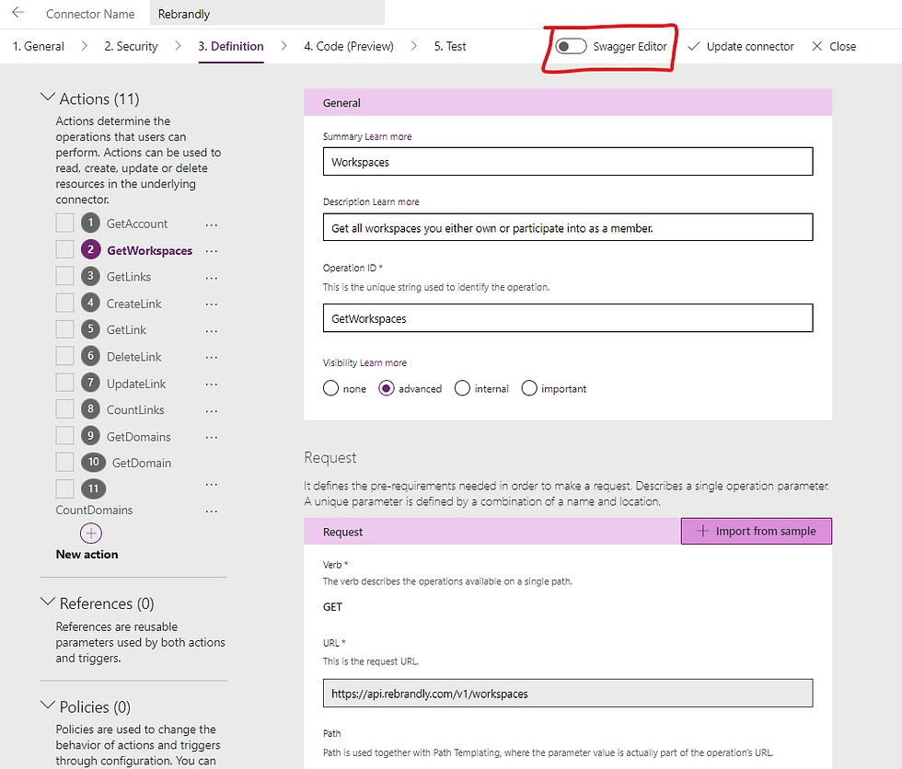Open Learn more link beside Visibility
The width and height of the screenshot is (902, 769).
point(383,362)
